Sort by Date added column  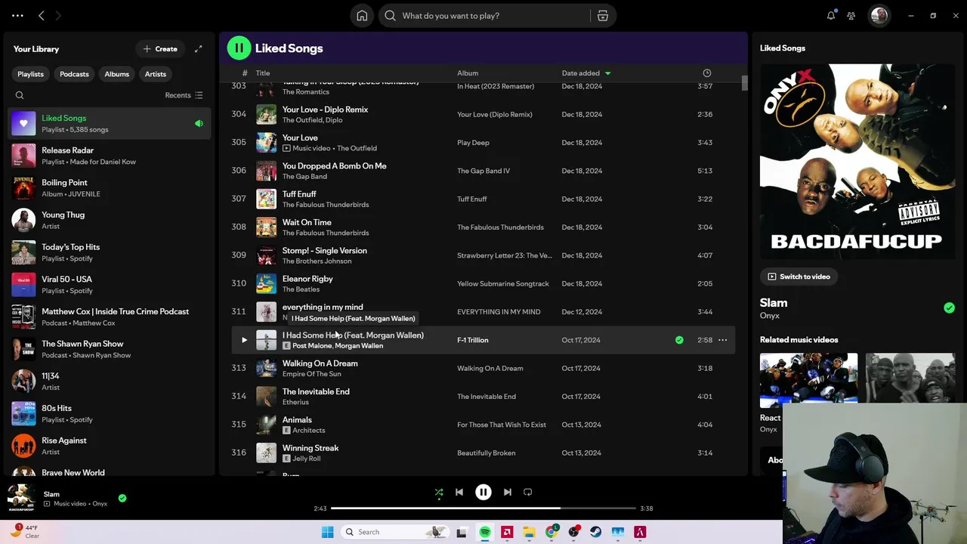pos(586,73)
